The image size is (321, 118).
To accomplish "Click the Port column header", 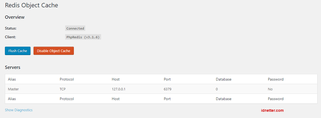I will [x=167, y=79].
